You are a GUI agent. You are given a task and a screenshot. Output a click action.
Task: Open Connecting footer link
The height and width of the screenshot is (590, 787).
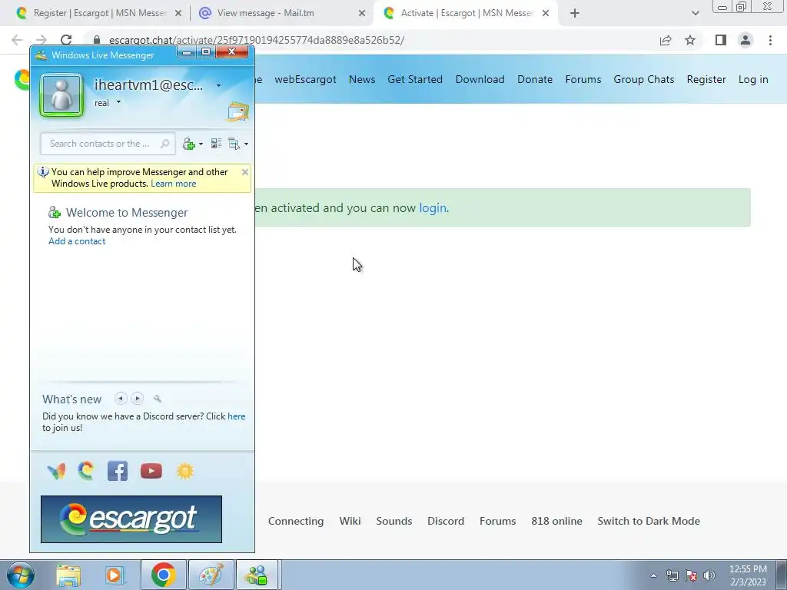click(x=296, y=521)
